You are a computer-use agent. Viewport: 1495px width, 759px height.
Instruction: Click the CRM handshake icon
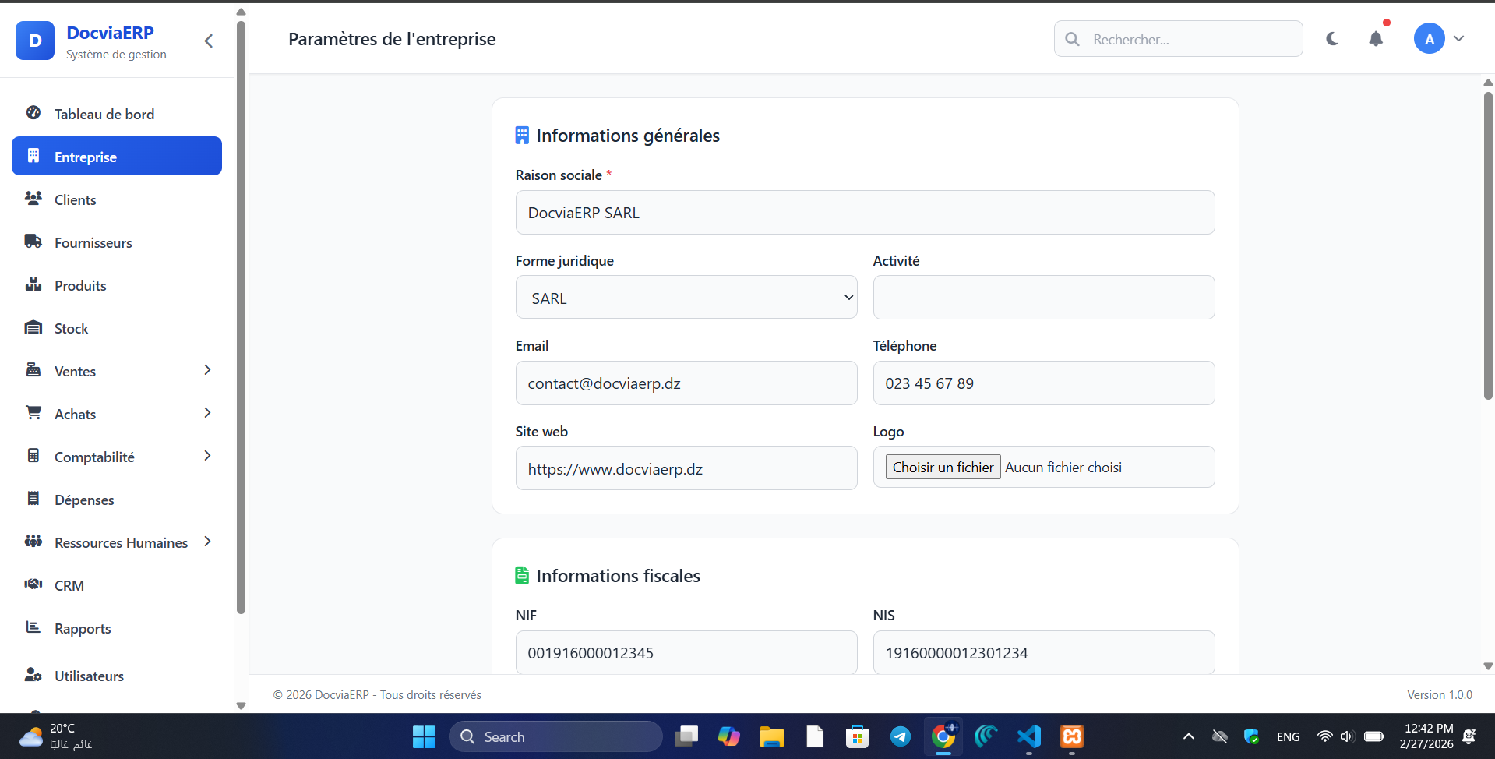point(33,584)
